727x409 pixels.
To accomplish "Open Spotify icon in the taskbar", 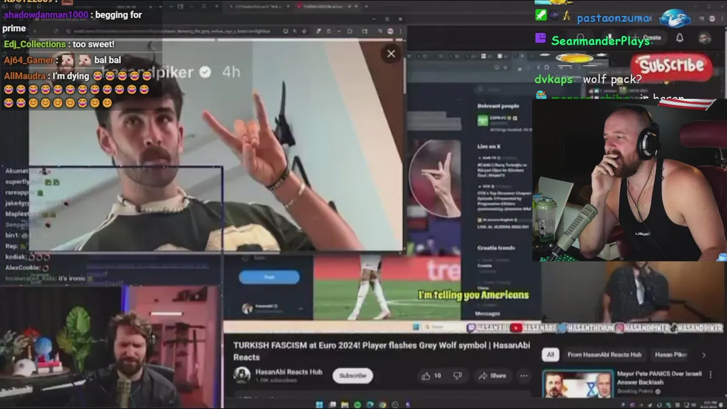I will pyautogui.click(x=357, y=404).
